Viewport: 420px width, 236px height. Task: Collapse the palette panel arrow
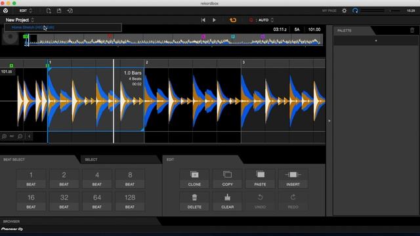point(329,121)
